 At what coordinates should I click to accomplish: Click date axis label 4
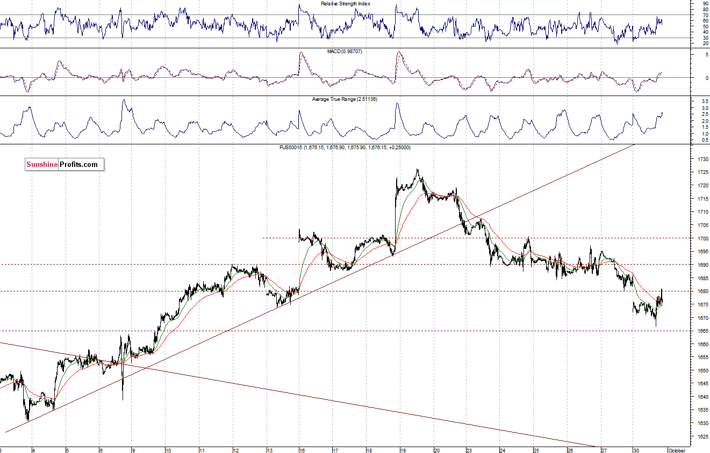pos(33,450)
